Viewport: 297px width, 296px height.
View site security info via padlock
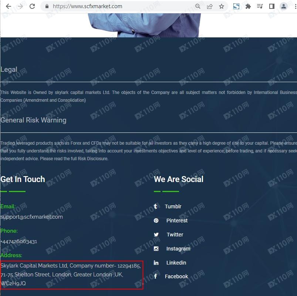pos(47,6)
